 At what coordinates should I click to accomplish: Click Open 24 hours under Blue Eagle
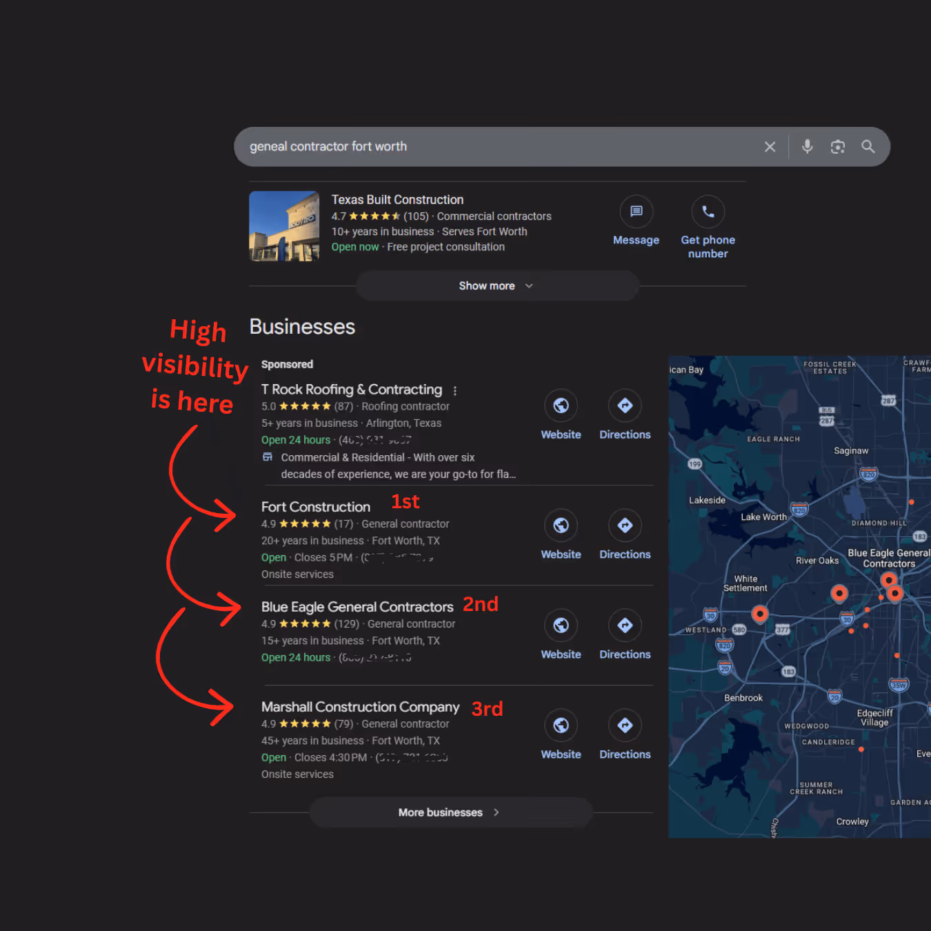[x=296, y=658]
